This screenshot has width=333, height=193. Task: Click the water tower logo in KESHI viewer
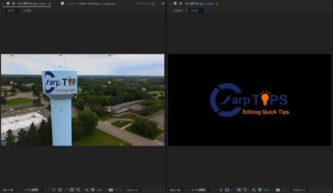click(x=60, y=83)
